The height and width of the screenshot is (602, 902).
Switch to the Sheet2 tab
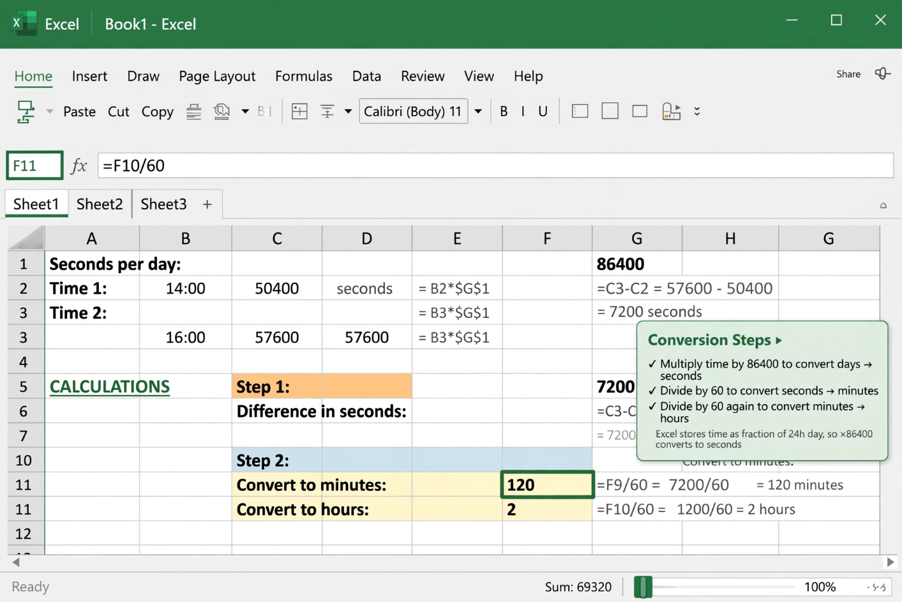coord(100,204)
